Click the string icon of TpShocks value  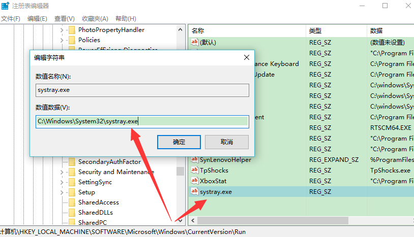click(x=195, y=170)
